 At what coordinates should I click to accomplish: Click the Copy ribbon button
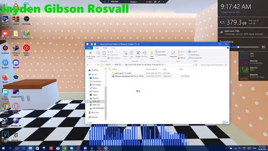point(98,54)
